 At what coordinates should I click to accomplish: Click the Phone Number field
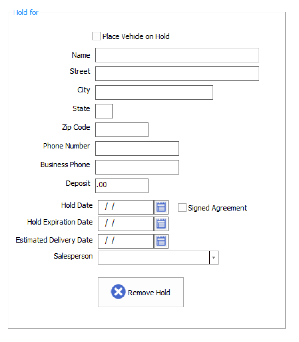coord(137,148)
